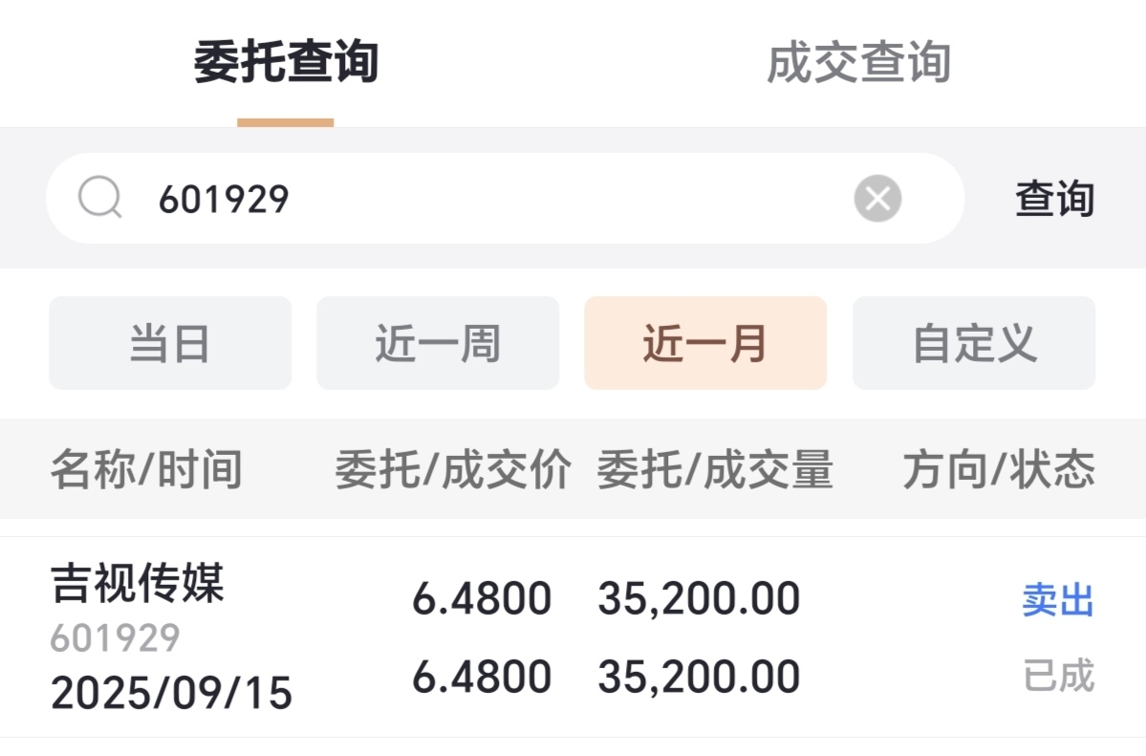The height and width of the screenshot is (756, 1146).
Task: Tap the 委托/成交量 column header
Action: (x=715, y=470)
